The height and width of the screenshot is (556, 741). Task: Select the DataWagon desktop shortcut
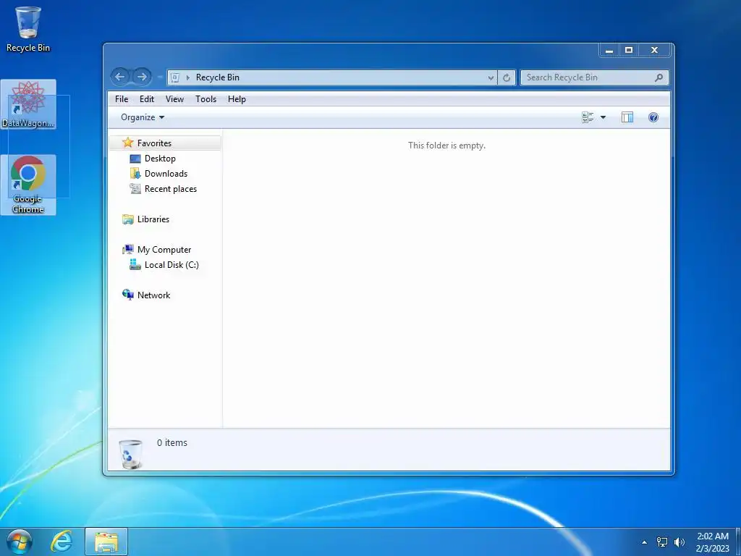[28, 104]
